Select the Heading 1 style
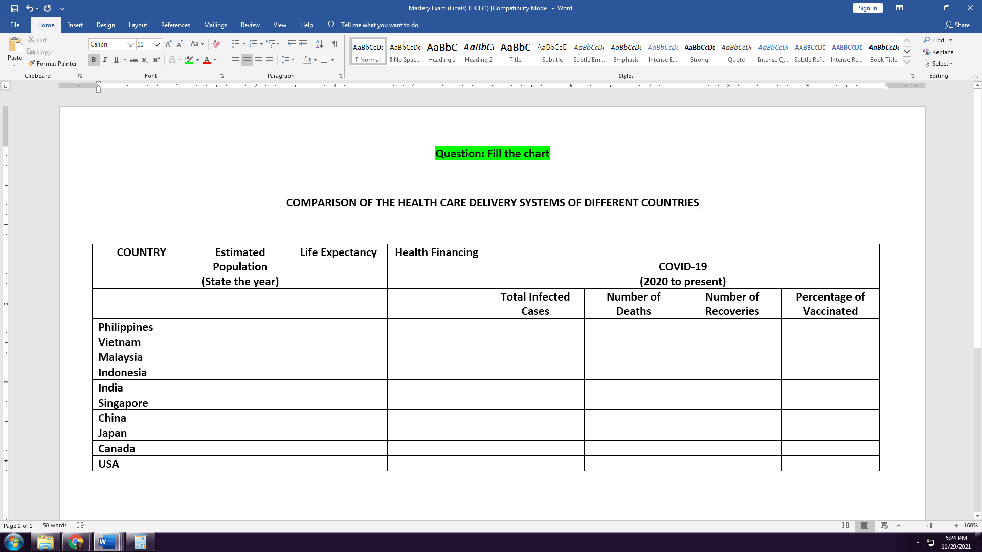 coord(441,51)
